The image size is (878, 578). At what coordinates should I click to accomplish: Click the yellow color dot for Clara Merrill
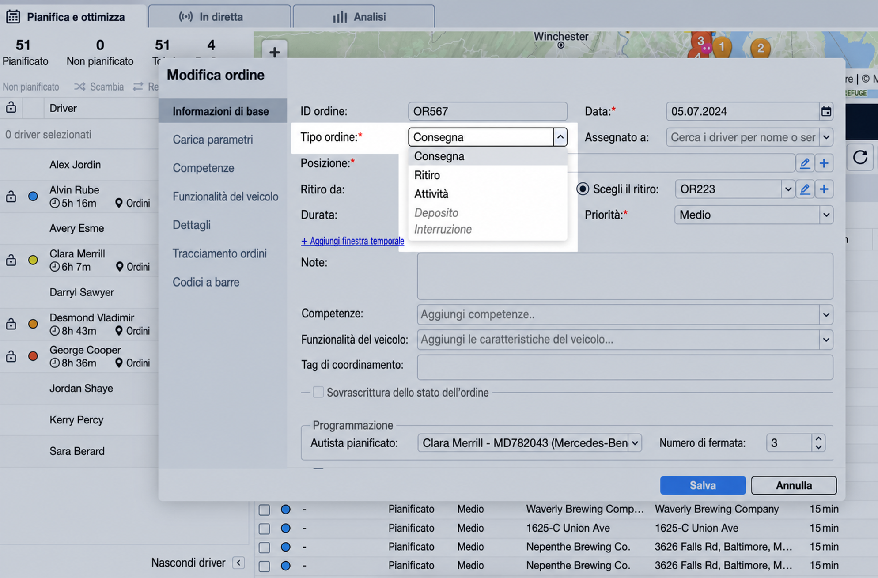tap(33, 260)
